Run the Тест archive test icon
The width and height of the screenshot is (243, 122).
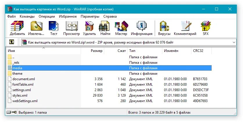point(54,26)
